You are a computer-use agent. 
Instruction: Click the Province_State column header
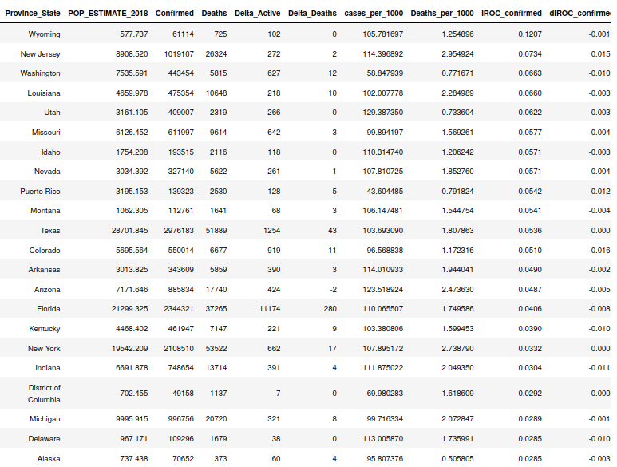pyautogui.click(x=34, y=14)
